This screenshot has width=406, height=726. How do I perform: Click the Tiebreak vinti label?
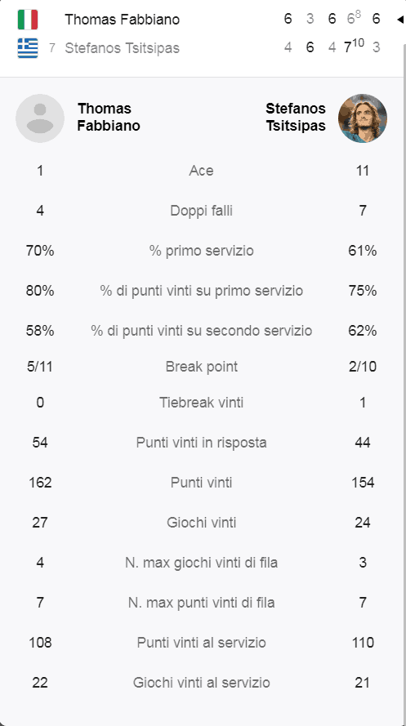coord(202,403)
